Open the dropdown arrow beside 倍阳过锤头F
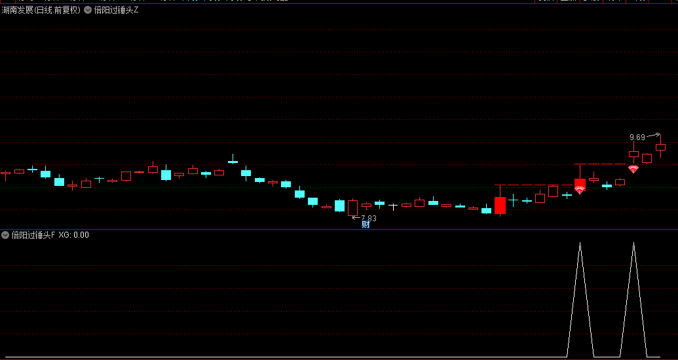The image size is (678, 360). (5, 235)
